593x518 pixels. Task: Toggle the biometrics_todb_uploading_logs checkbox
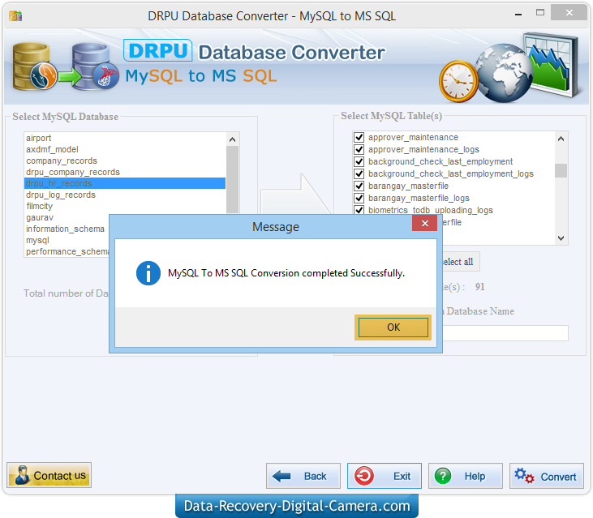[359, 210]
